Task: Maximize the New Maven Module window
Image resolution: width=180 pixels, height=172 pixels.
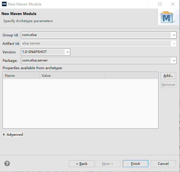Action: tap(160, 4)
